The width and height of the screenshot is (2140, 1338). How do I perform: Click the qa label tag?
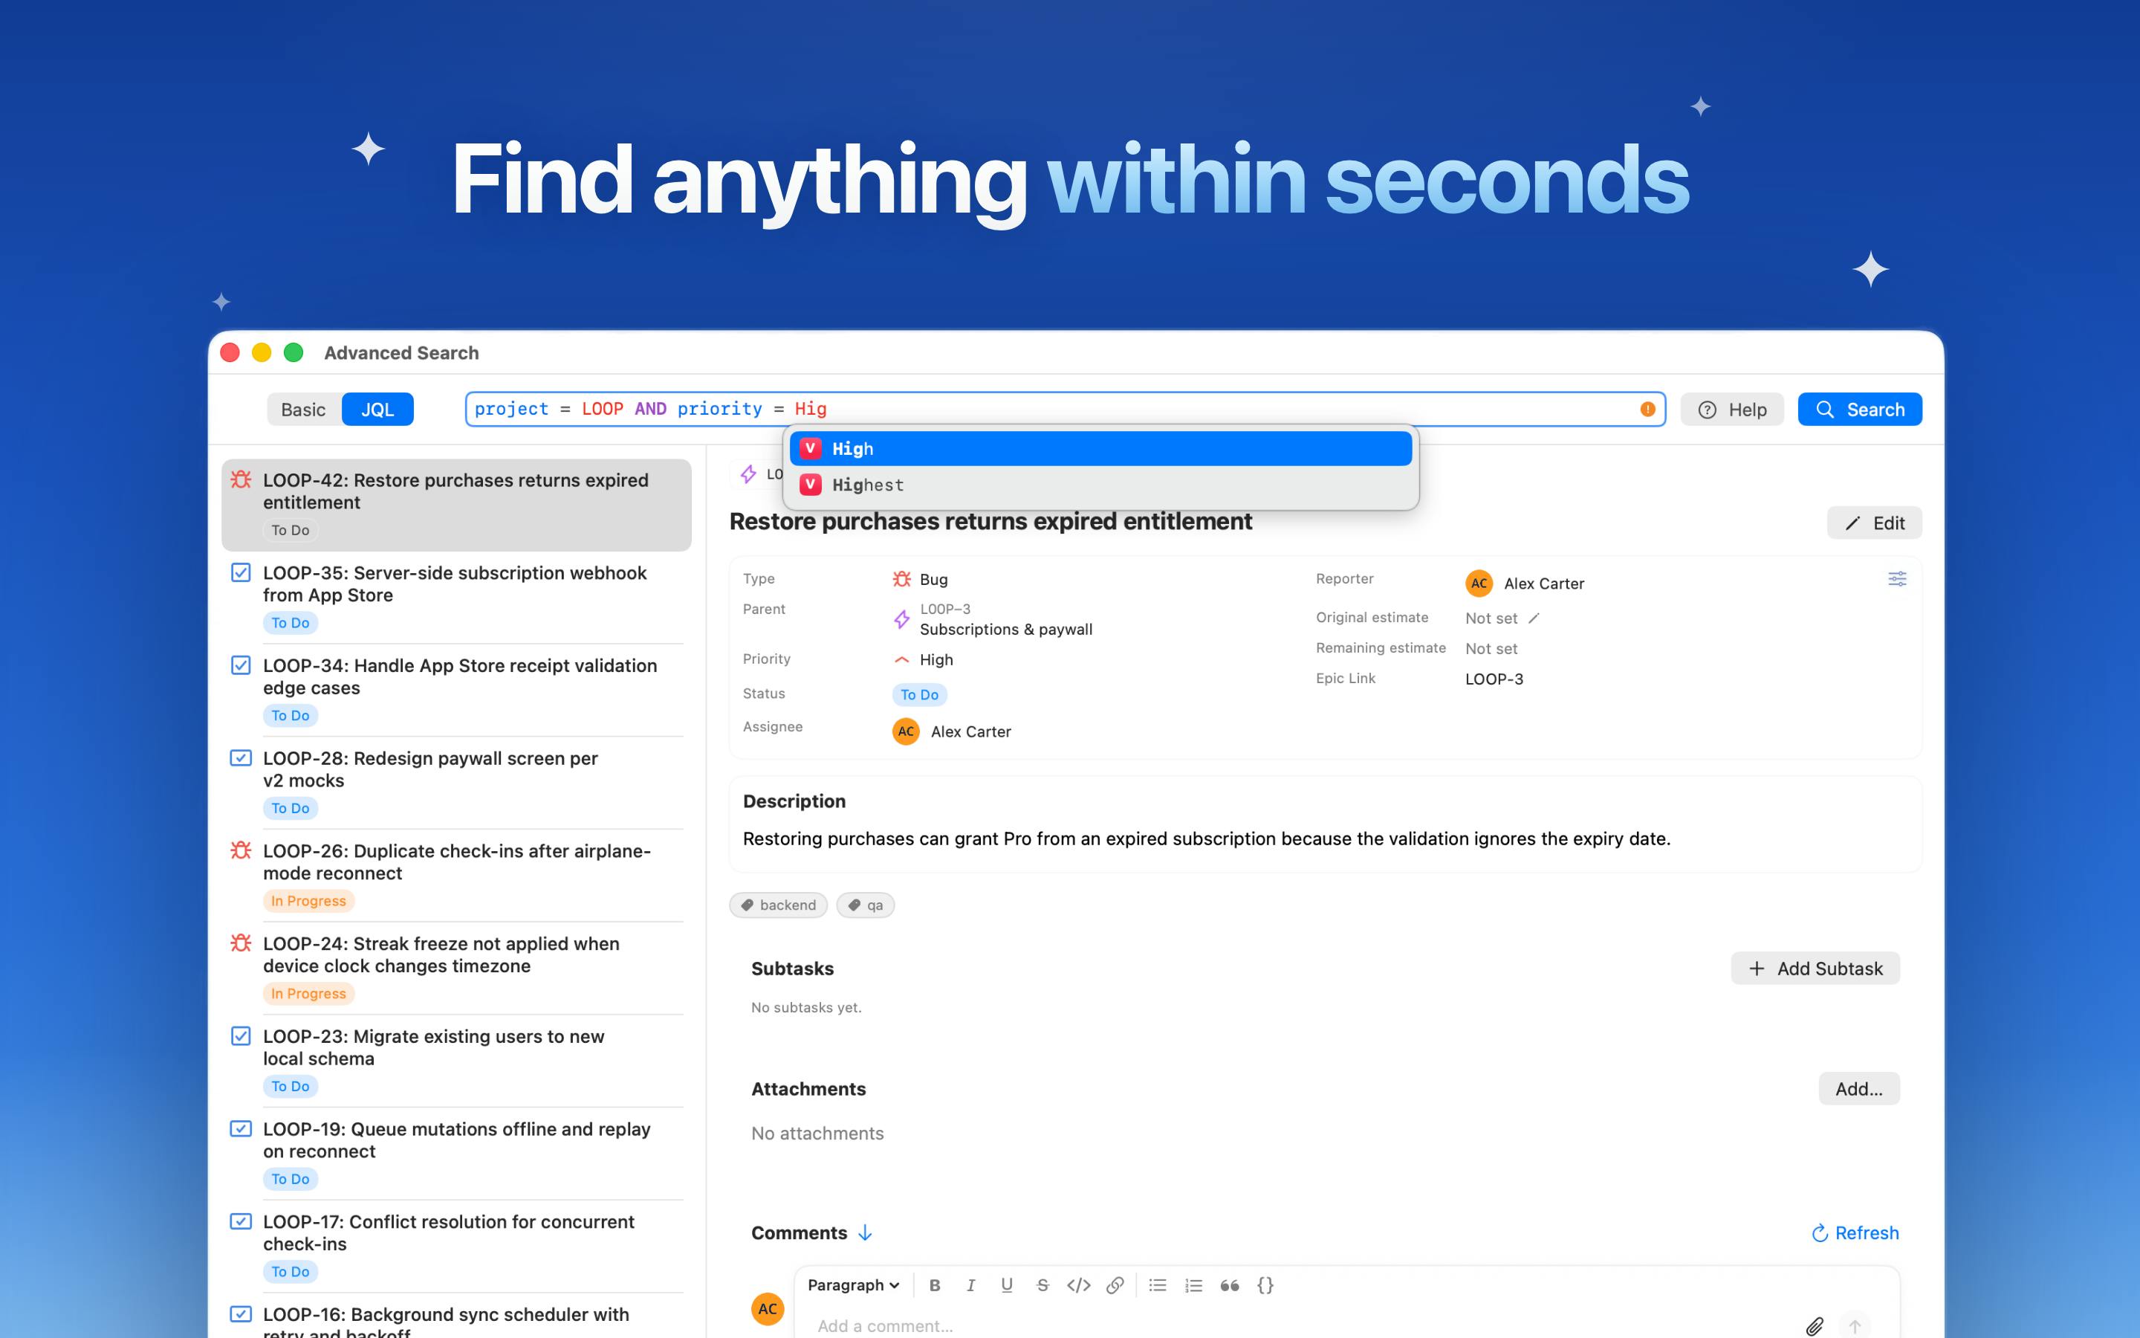coord(866,905)
